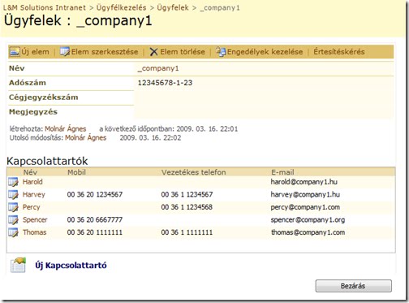The height and width of the screenshot is (303, 409).
Task: Select Értesítéskérés in the toolbar
Action: pyautogui.click(x=339, y=51)
